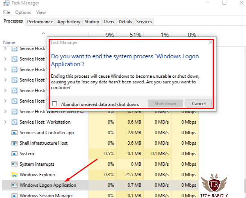Sort by the 1% disk column header
This screenshot has height=198, width=246.
[x=165, y=35]
